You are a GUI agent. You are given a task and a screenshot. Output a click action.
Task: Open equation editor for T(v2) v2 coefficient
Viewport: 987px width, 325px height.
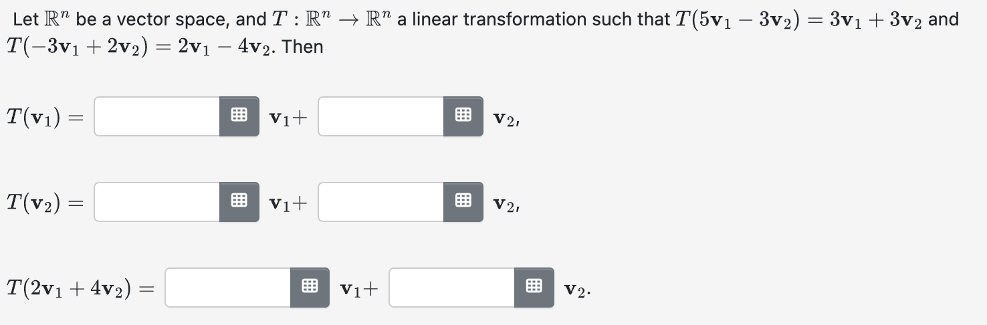click(463, 202)
